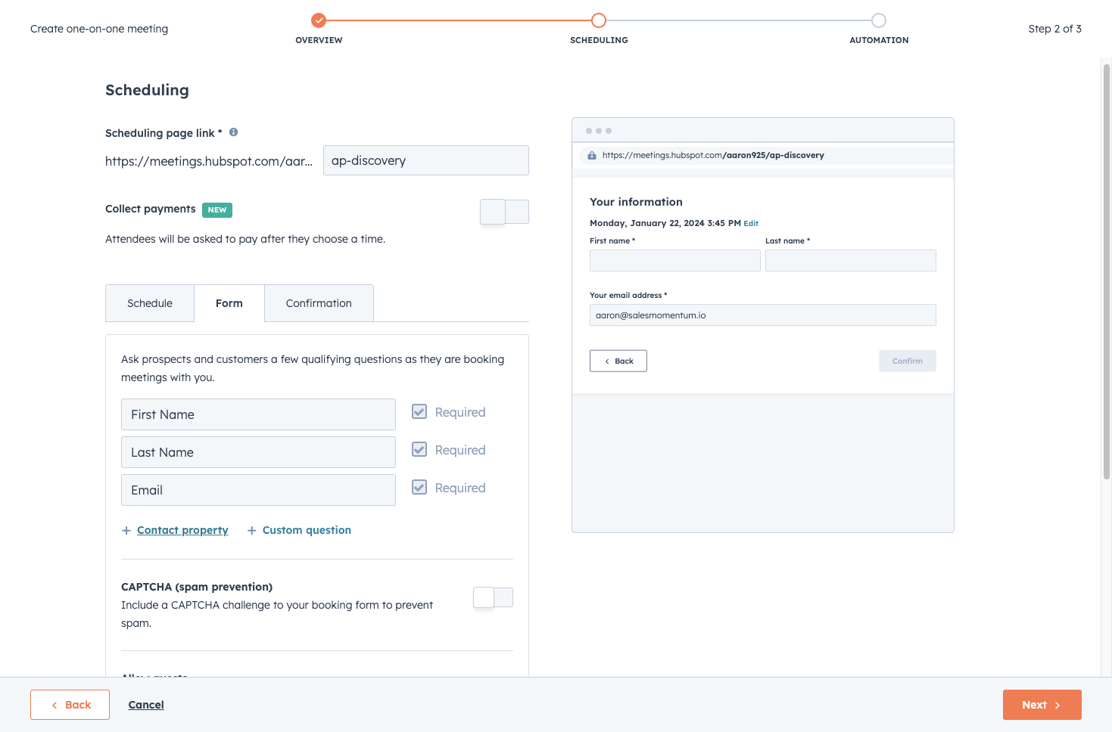This screenshot has height=732, width=1112.
Task: Click the First Name form field
Action: [x=258, y=414]
